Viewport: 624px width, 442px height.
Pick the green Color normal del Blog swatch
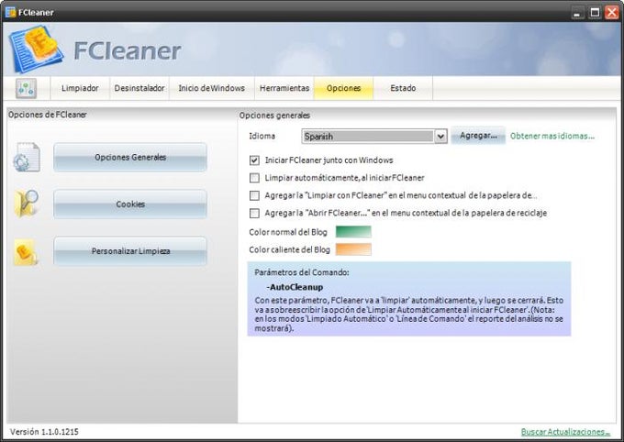[x=353, y=231]
